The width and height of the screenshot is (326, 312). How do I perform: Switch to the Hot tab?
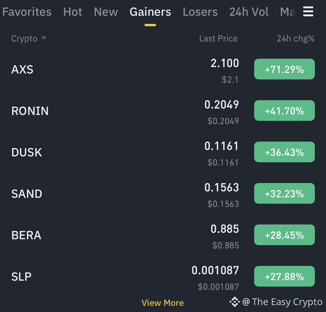click(x=73, y=12)
